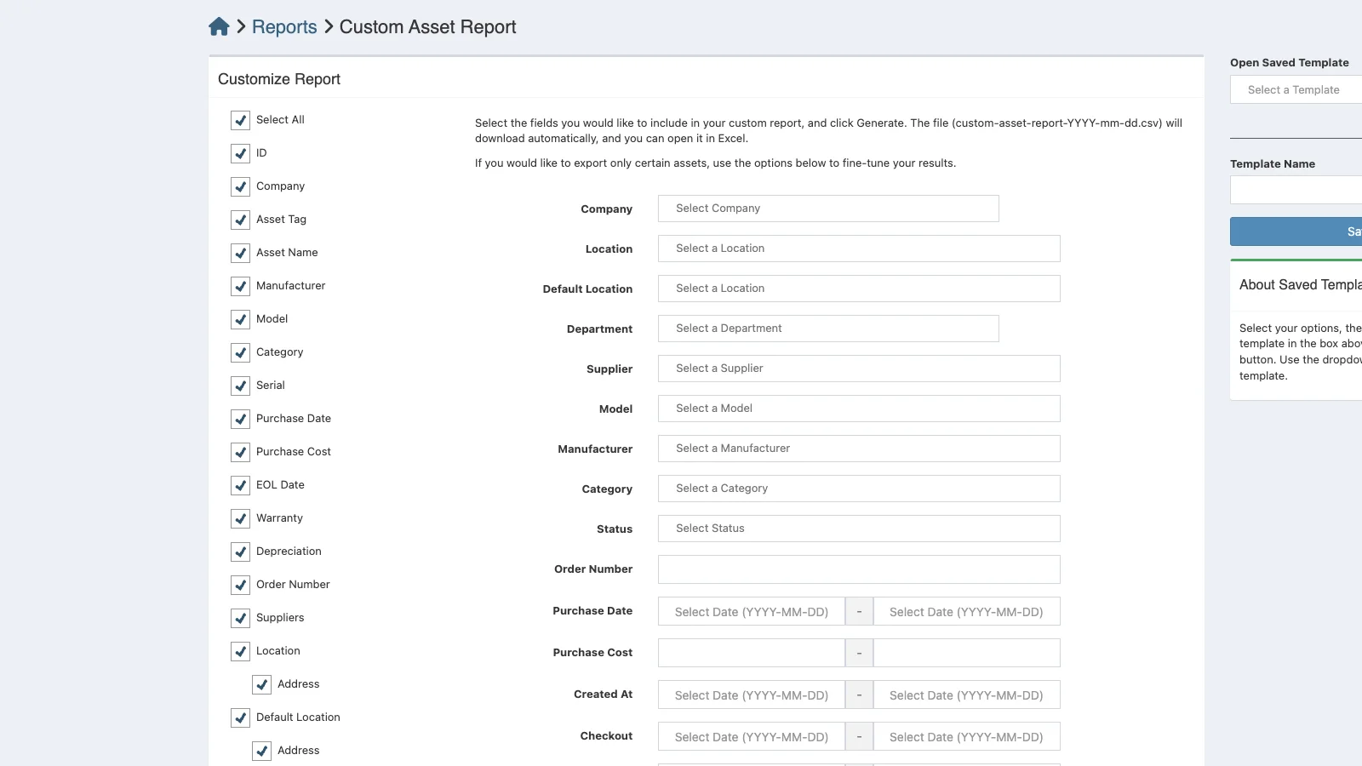Open the Default Location filter dropdown

(x=859, y=289)
